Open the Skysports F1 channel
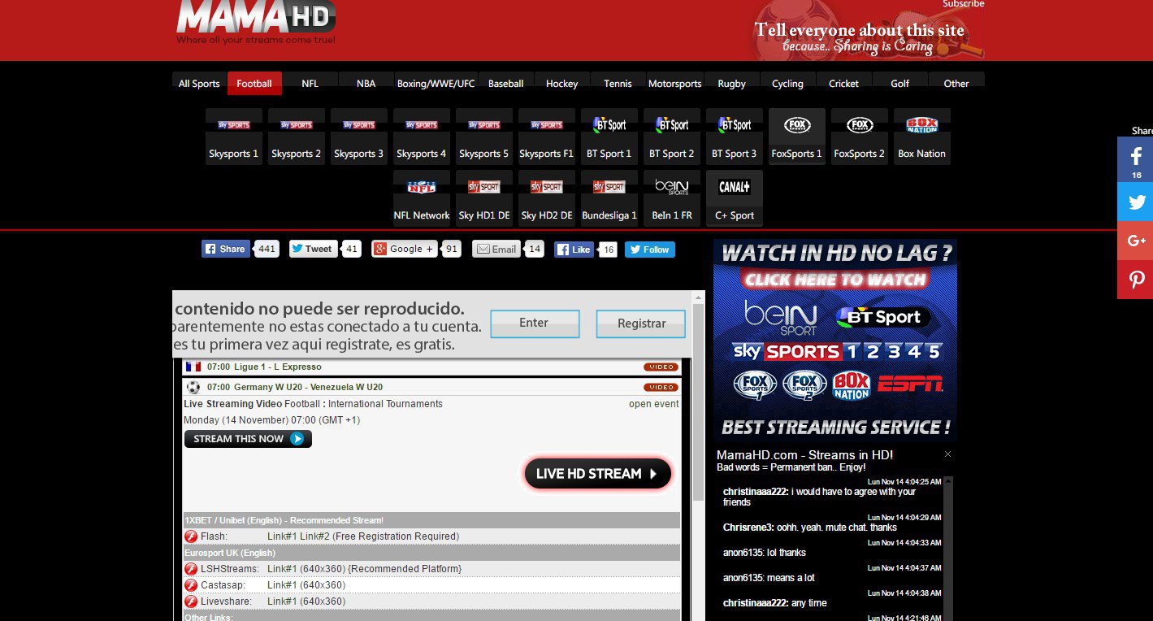Image resolution: width=1153 pixels, height=621 pixels. (546, 137)
